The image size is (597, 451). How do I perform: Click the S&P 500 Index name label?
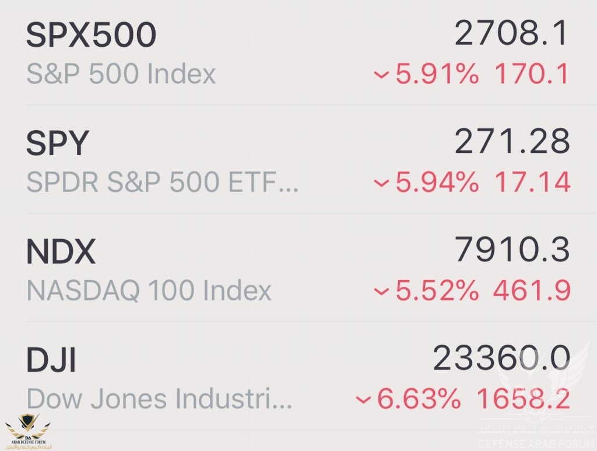121,74
